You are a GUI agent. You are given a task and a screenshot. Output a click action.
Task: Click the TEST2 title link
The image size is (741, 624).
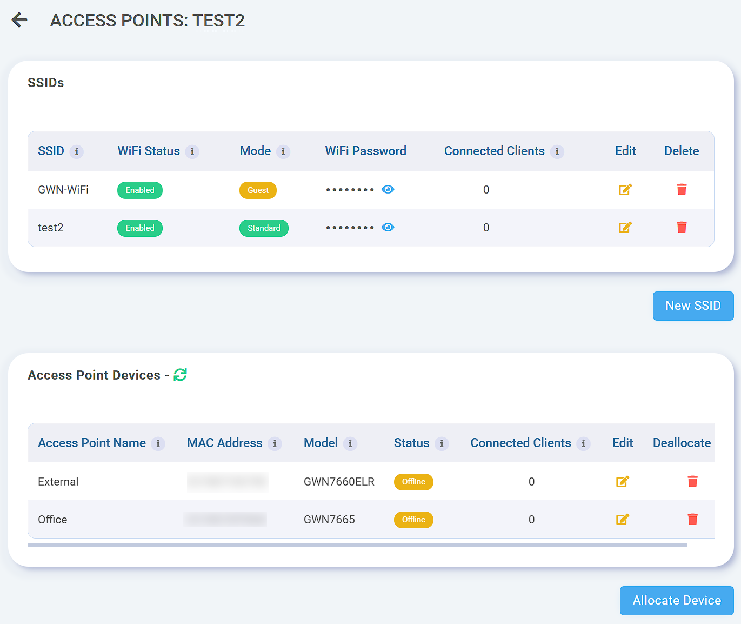click(218, 21)
